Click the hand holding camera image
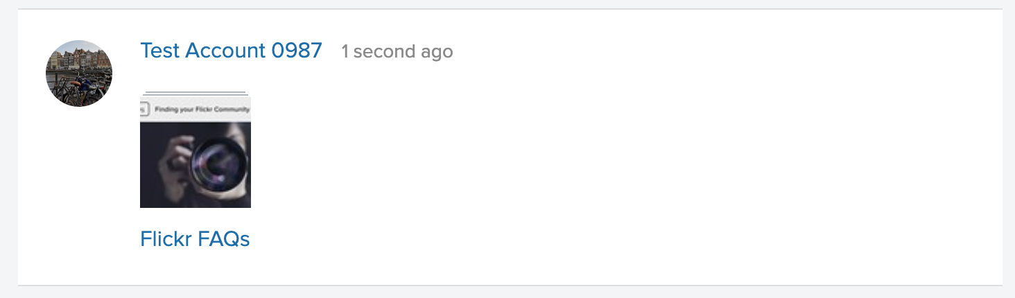This screenshot has height=298, width=1015. (x=196, y=165)
